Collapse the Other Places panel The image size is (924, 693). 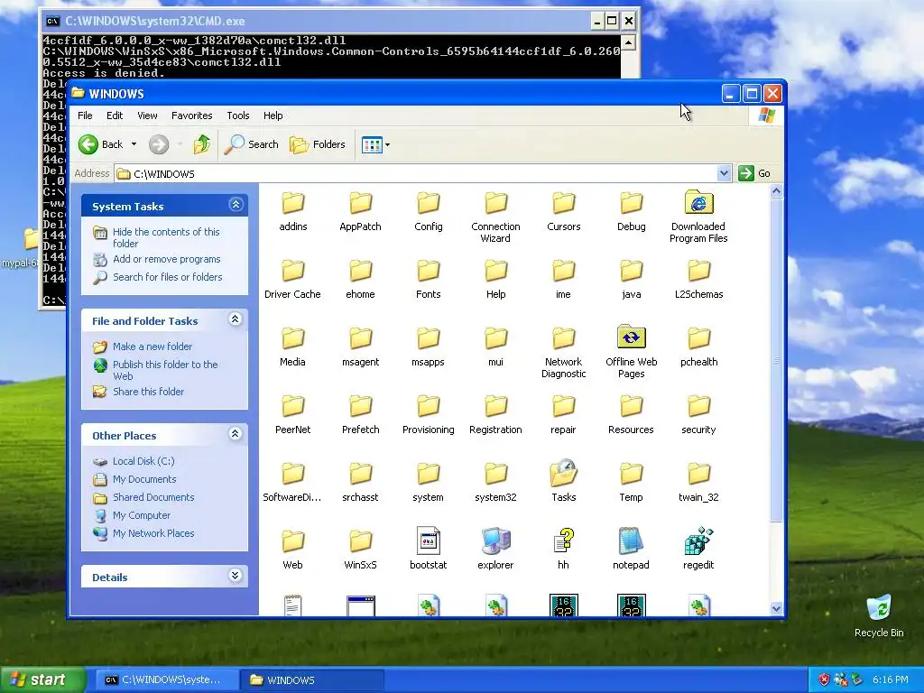(x=236, y=434)
